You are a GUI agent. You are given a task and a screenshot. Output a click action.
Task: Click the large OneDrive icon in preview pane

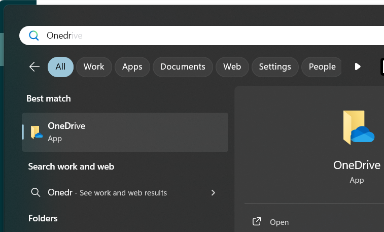(358, 127)
